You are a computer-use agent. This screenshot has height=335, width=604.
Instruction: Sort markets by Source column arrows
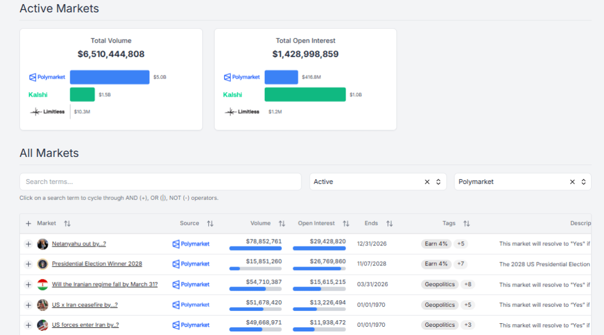(x=210, y=224)
